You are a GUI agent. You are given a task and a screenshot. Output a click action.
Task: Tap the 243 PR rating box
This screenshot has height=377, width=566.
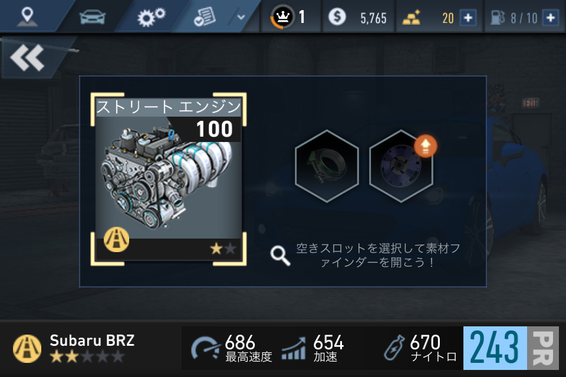pyautogui.click(x=511, y=348)
